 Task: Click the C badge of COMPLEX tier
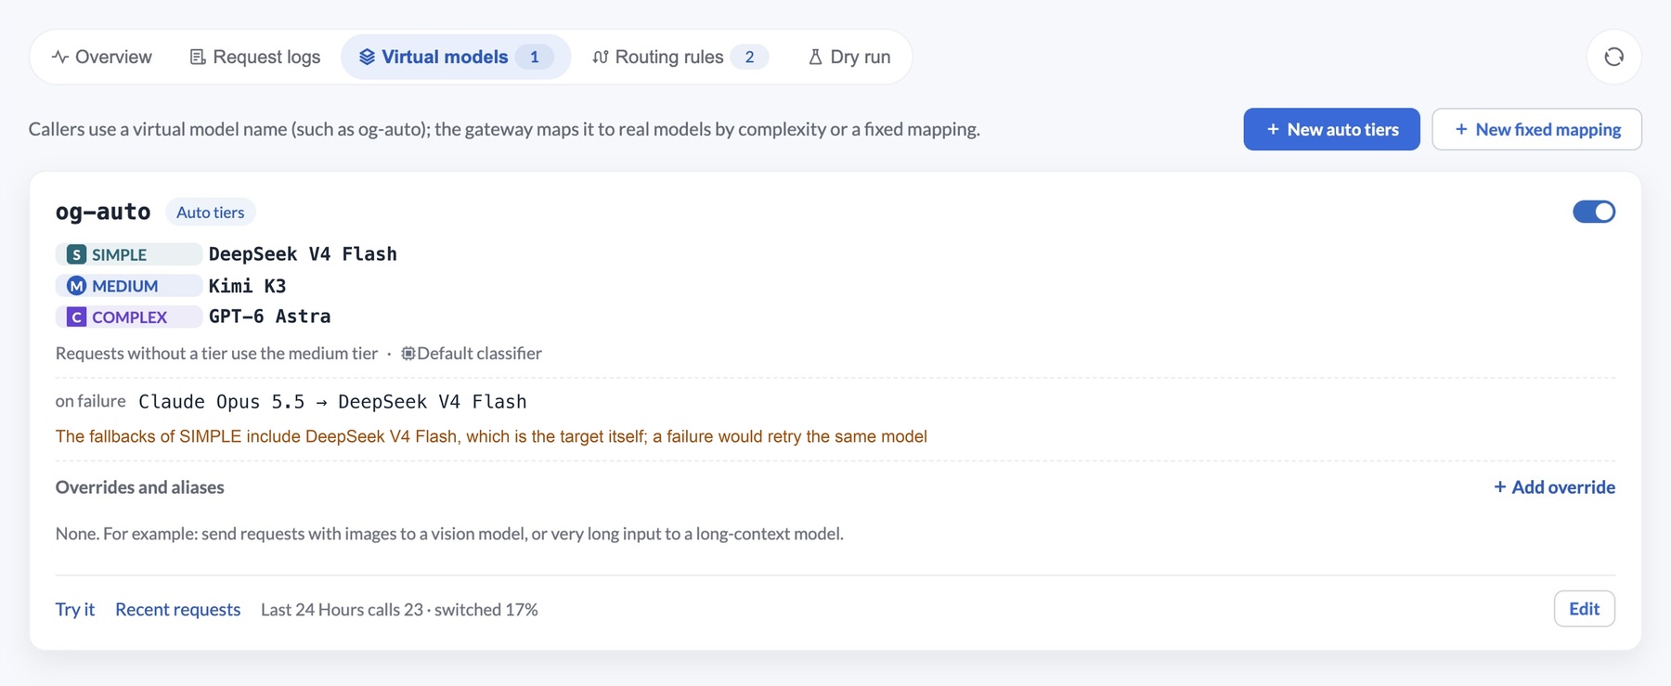pyautogui.click(x=77, y=317)
